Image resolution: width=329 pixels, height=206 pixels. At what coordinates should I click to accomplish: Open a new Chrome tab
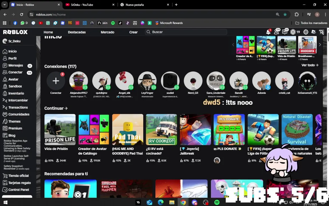tap(176, 5)
